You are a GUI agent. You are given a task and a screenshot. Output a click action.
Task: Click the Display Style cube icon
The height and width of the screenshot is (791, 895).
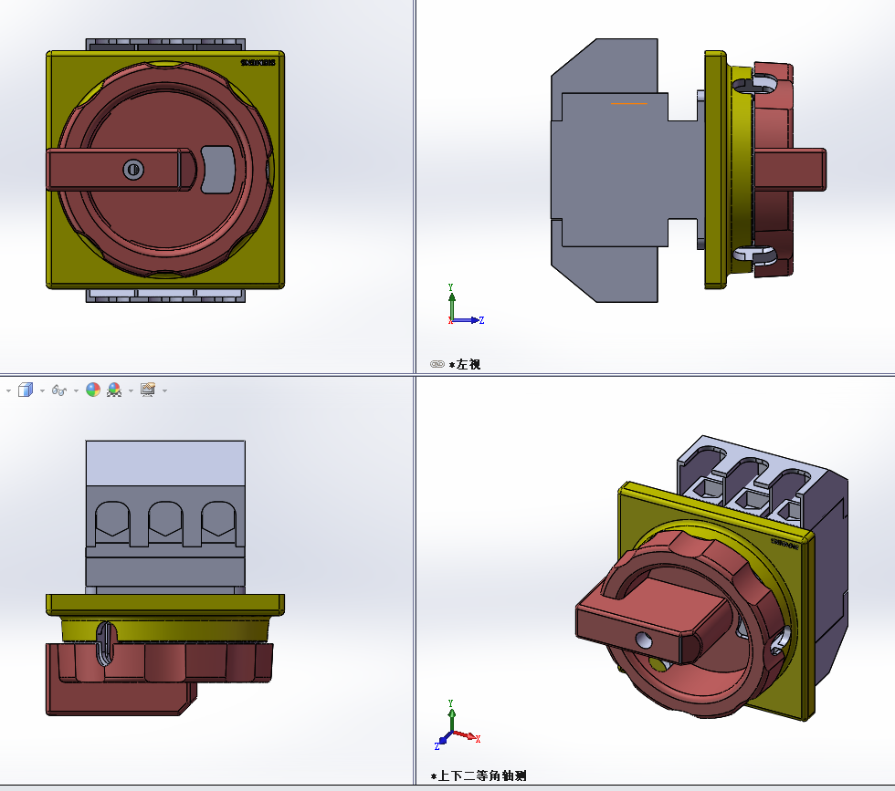click(26, 390)
